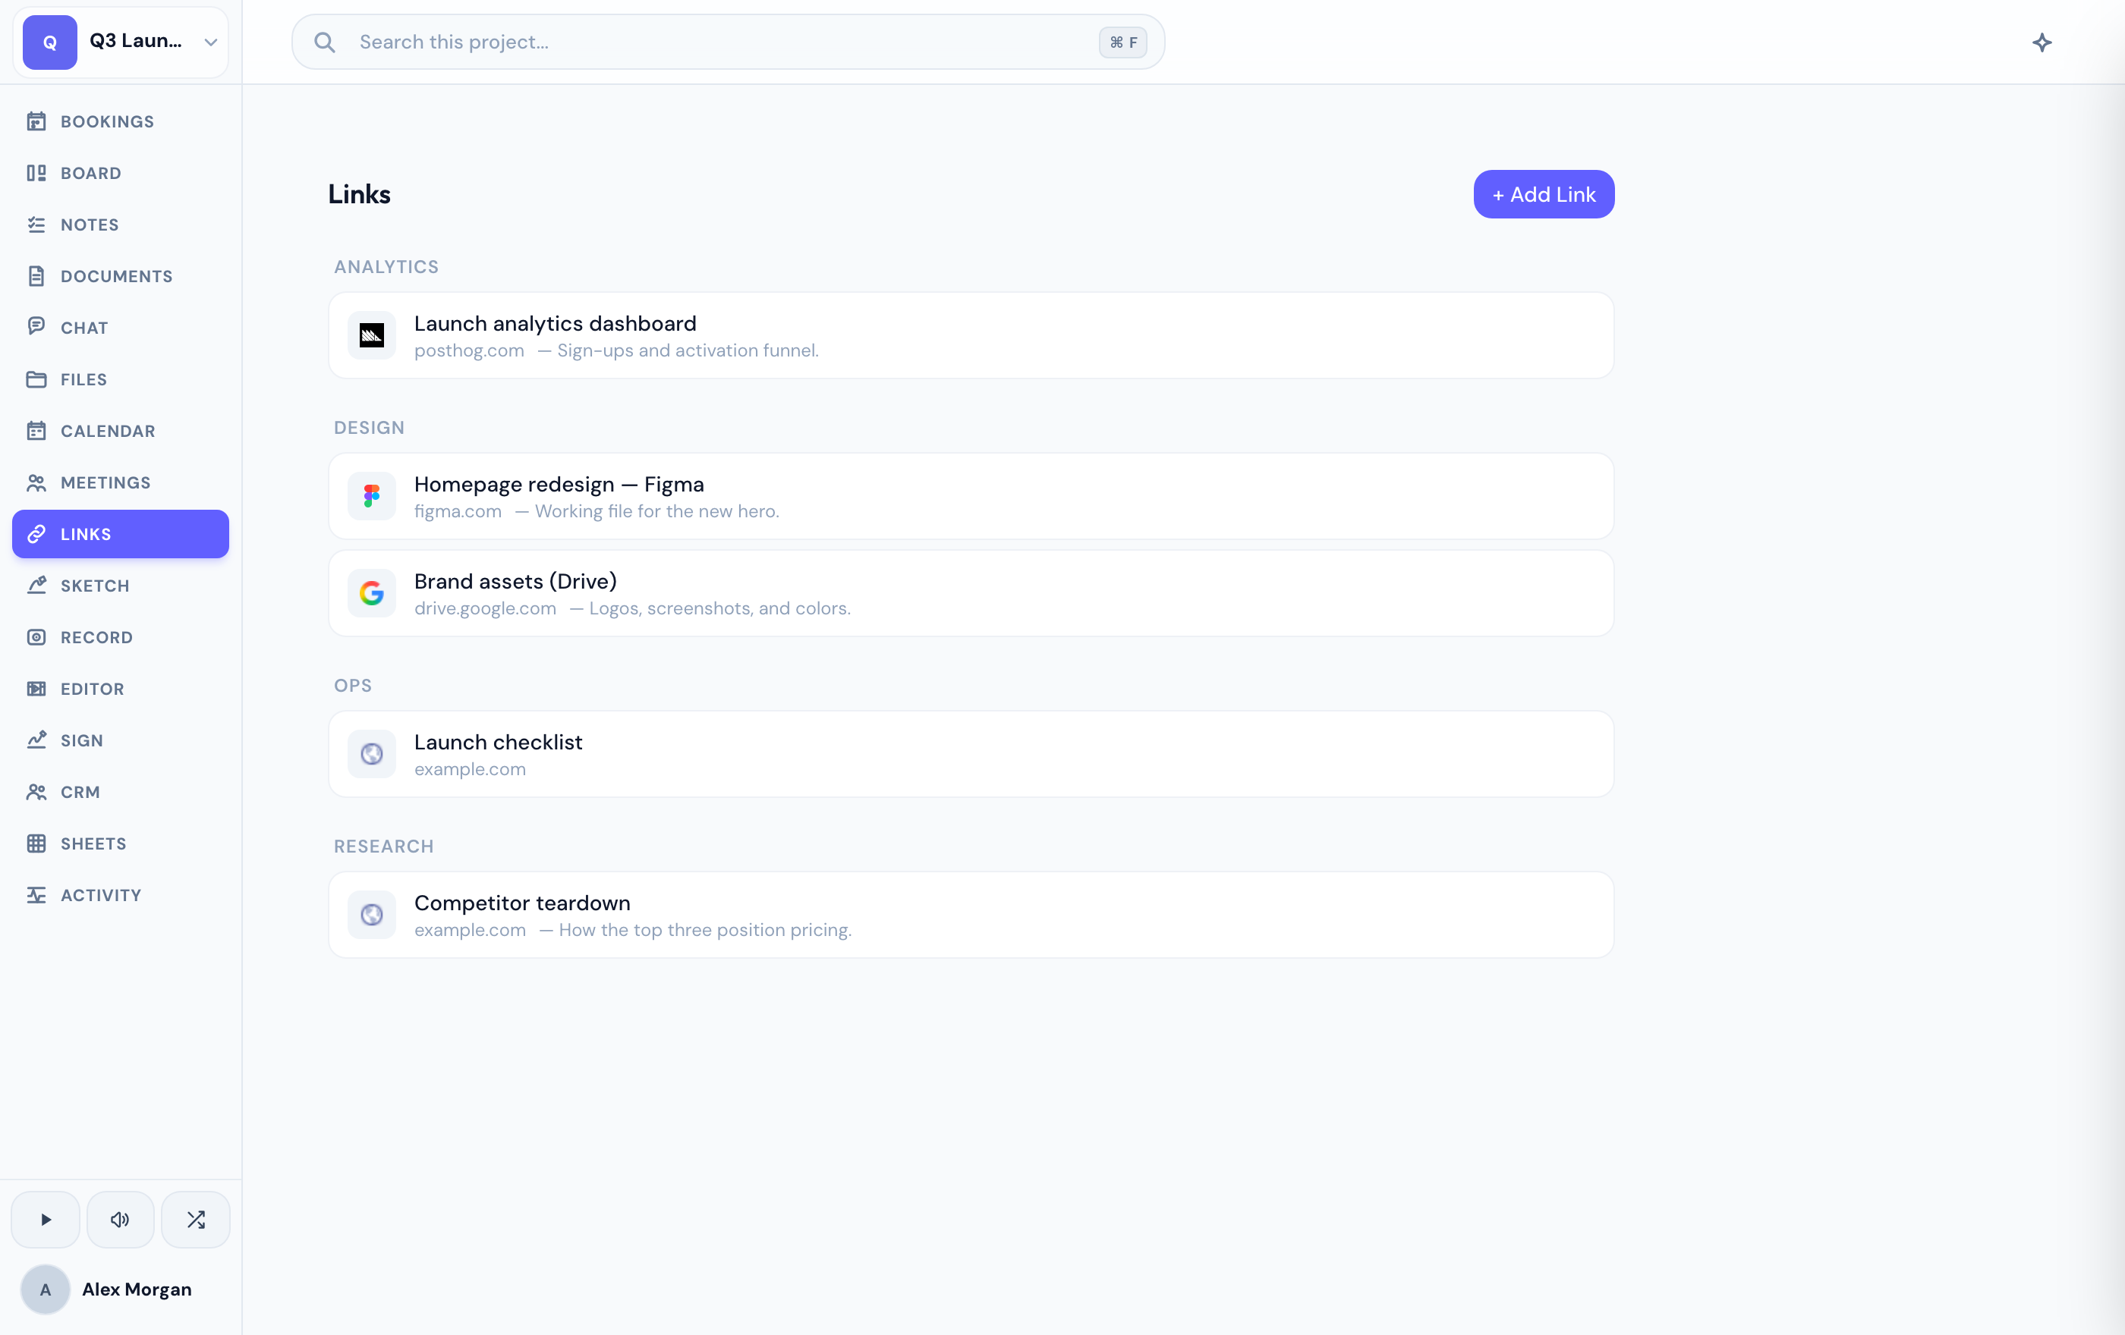Click the OPS category heading
Image resolution: width=2125 pixels, height=1335 pixels.
pyautogui.click(x=353, y=686)
